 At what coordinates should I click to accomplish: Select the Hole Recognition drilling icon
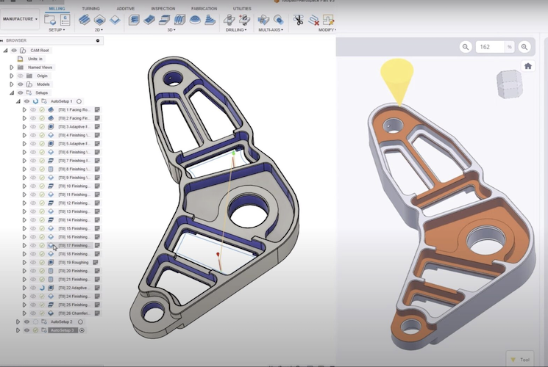pyautogui.click(x=244, y=20)
